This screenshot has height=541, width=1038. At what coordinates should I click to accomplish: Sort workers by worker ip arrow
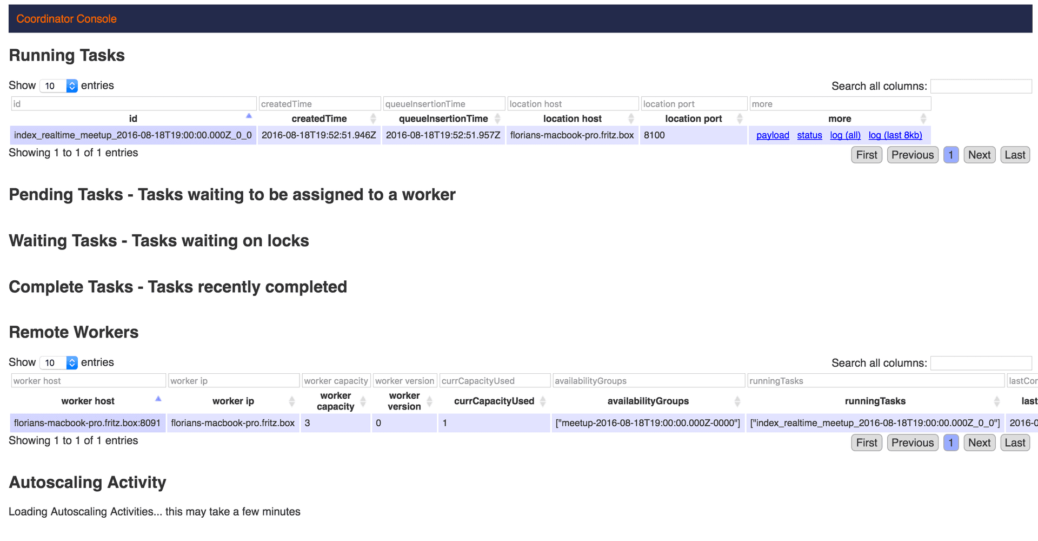(292, 401)
